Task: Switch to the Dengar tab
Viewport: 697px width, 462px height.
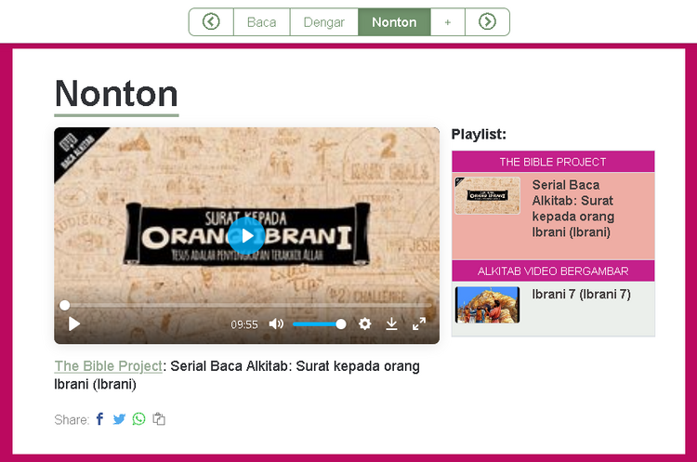Action: [324, 21]
